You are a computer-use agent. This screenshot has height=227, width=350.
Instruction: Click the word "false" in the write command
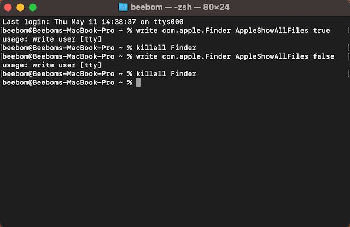[324, 56]
